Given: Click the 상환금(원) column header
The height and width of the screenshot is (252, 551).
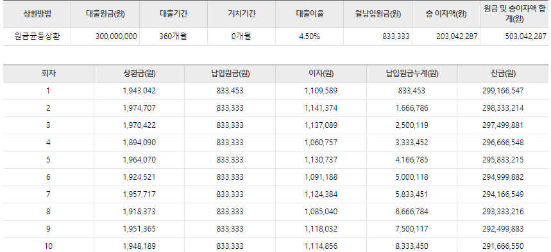Looking at the screenshot, I should tap(139, 74).
